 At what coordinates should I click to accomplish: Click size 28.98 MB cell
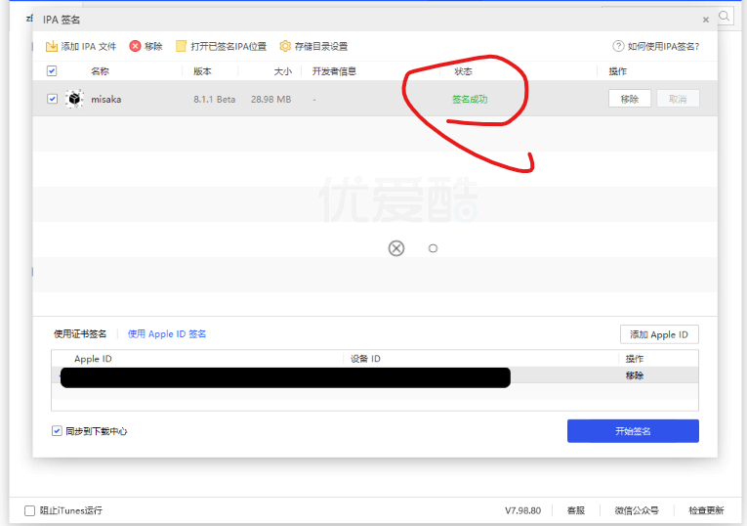tap(271, 99)
